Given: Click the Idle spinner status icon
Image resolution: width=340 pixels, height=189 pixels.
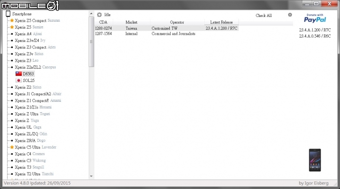Looking at the screenshot, I should pos(100,15).
